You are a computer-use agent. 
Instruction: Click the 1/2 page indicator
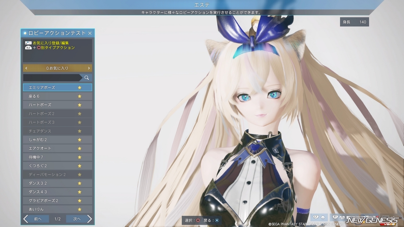[x=58, y=219]
